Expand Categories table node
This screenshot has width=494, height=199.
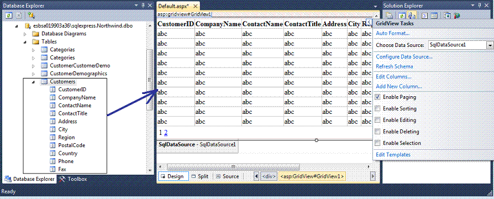[x=33, y=57]
